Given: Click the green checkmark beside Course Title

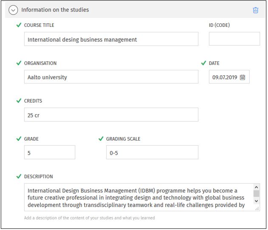Looking at the screenshot, I should click(x=19, y=25).
